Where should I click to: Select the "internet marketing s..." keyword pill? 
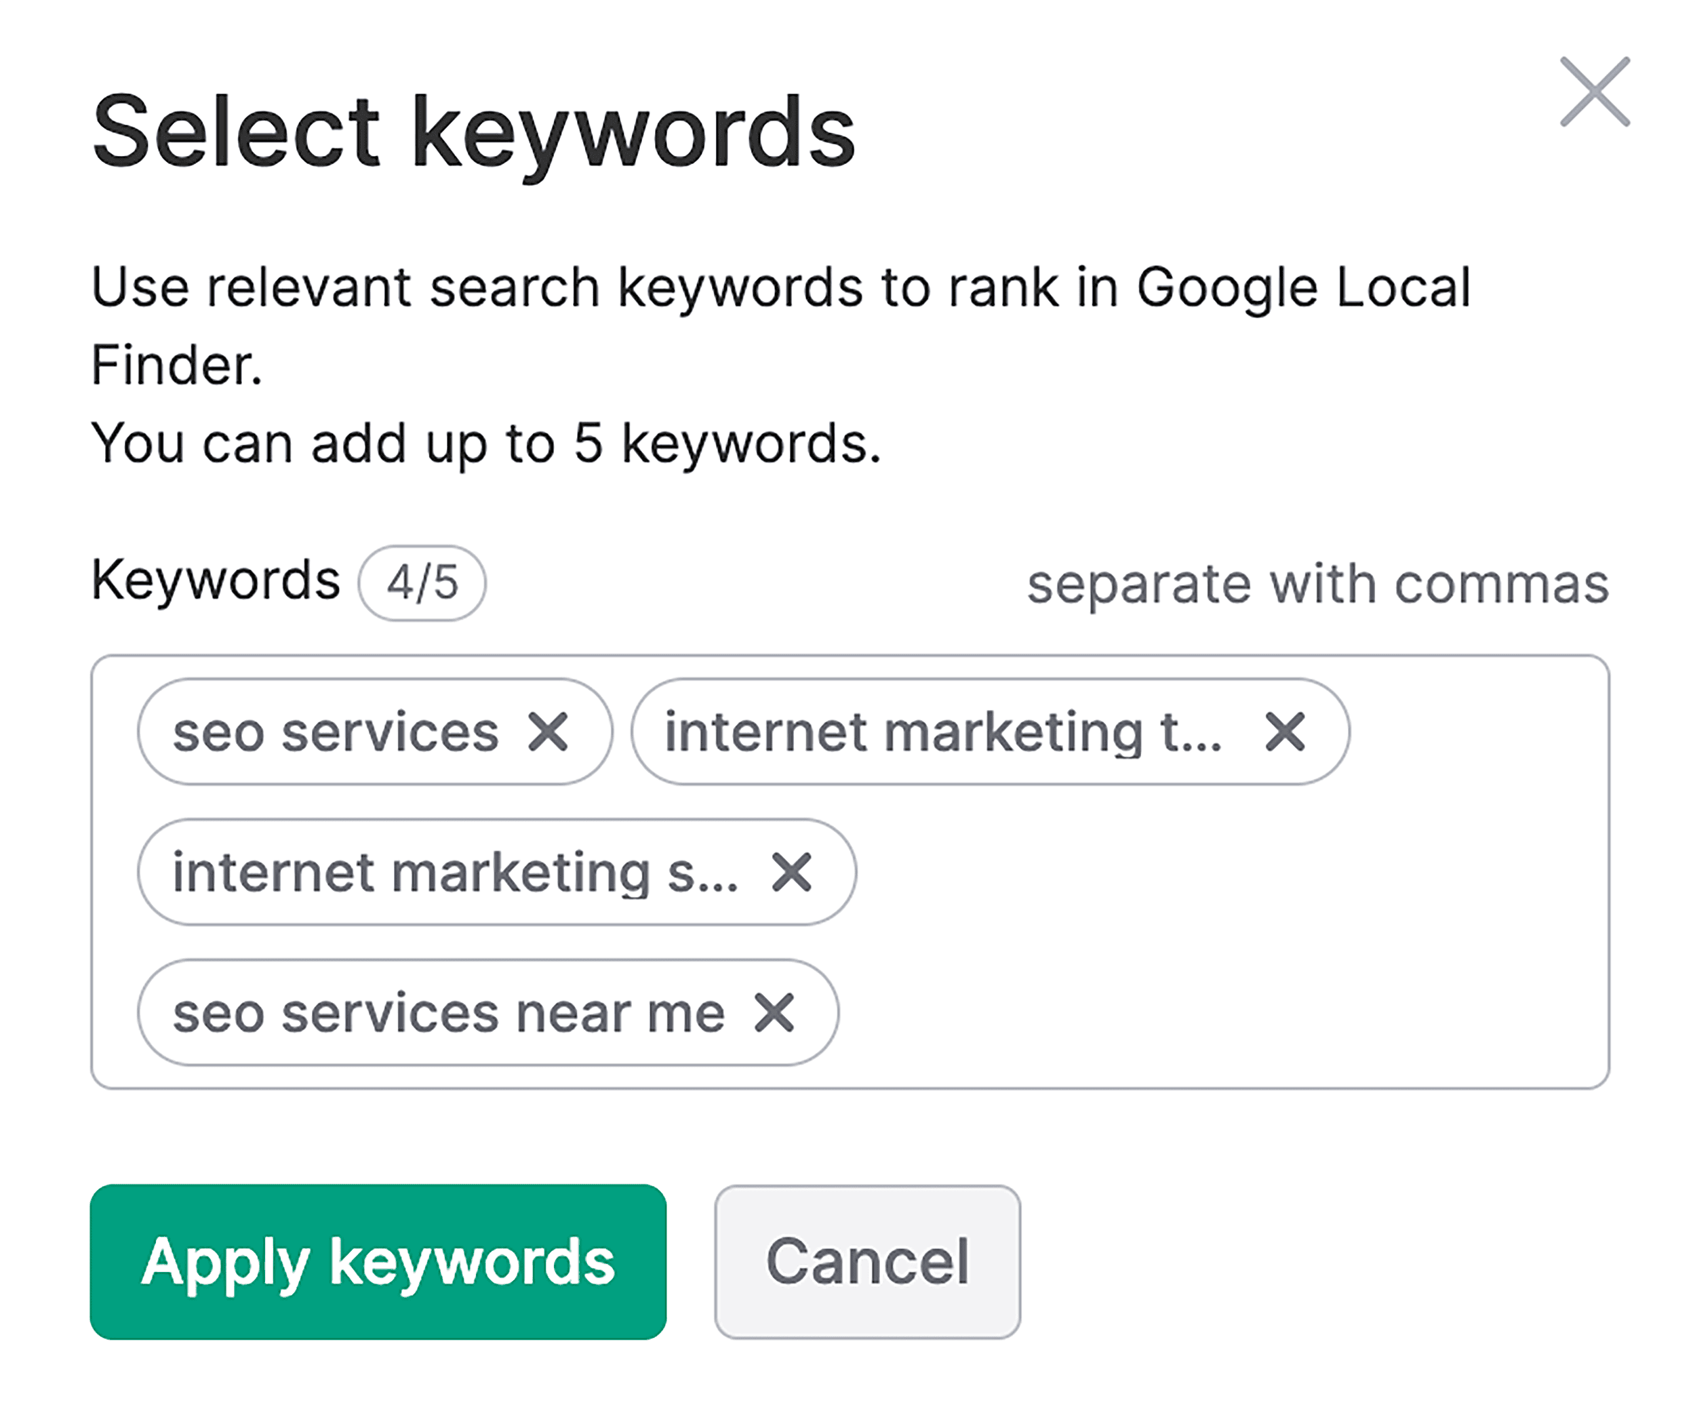[458, 873]
